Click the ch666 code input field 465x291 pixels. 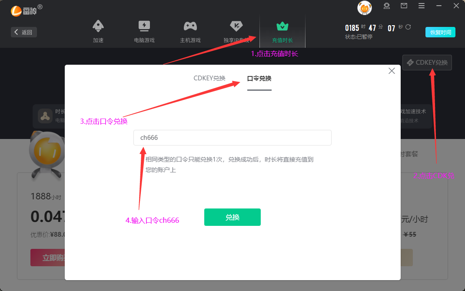tap(232, 138)
